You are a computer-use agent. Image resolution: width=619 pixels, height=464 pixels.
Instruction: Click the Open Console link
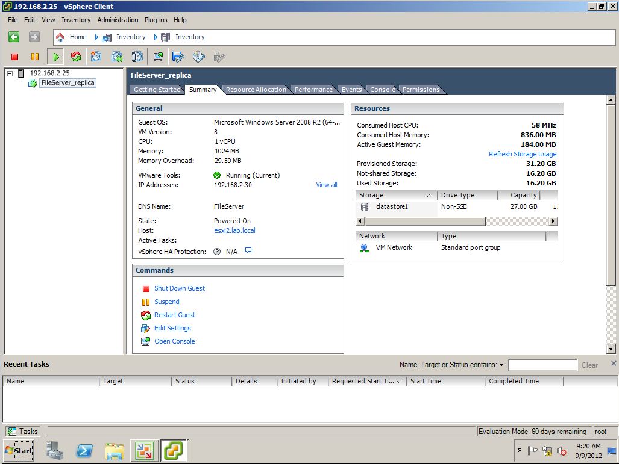tap(174, 341)
